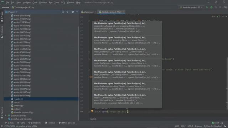The height and width of the screenshot is (128, 228).
Task: Change Python 3.8 (shadow) interpreter
Action: (x=213, y=126)
